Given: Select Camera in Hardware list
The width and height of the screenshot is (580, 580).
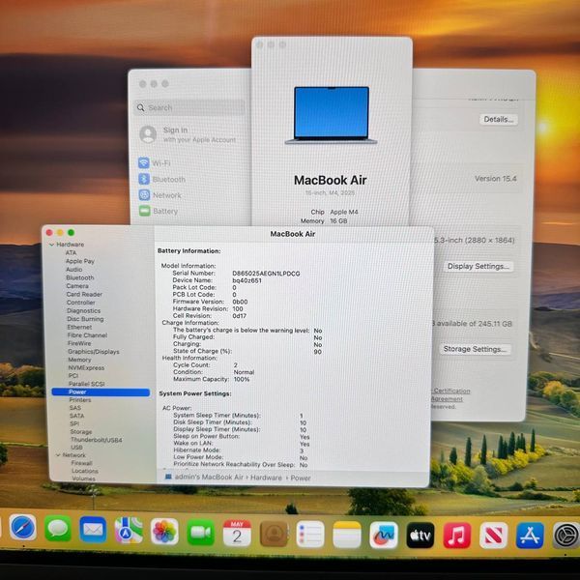Looking at the screenshot, I should pos(77,286).
